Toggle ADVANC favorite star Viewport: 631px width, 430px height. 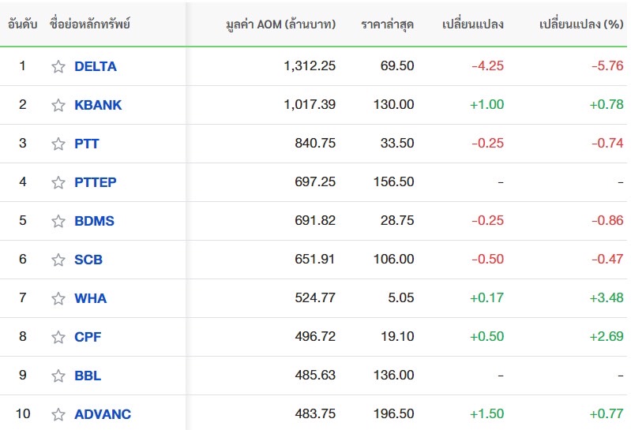point(58,414)
